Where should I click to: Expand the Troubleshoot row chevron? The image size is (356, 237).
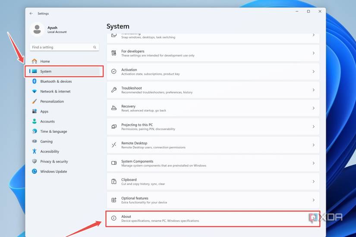313,90
